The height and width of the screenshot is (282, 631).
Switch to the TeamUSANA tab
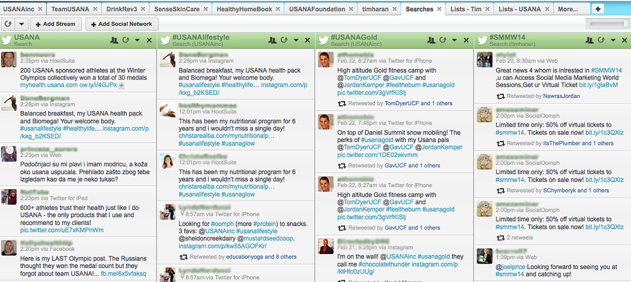[74, 9]
